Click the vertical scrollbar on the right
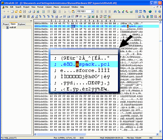 (x=160, y=77)
